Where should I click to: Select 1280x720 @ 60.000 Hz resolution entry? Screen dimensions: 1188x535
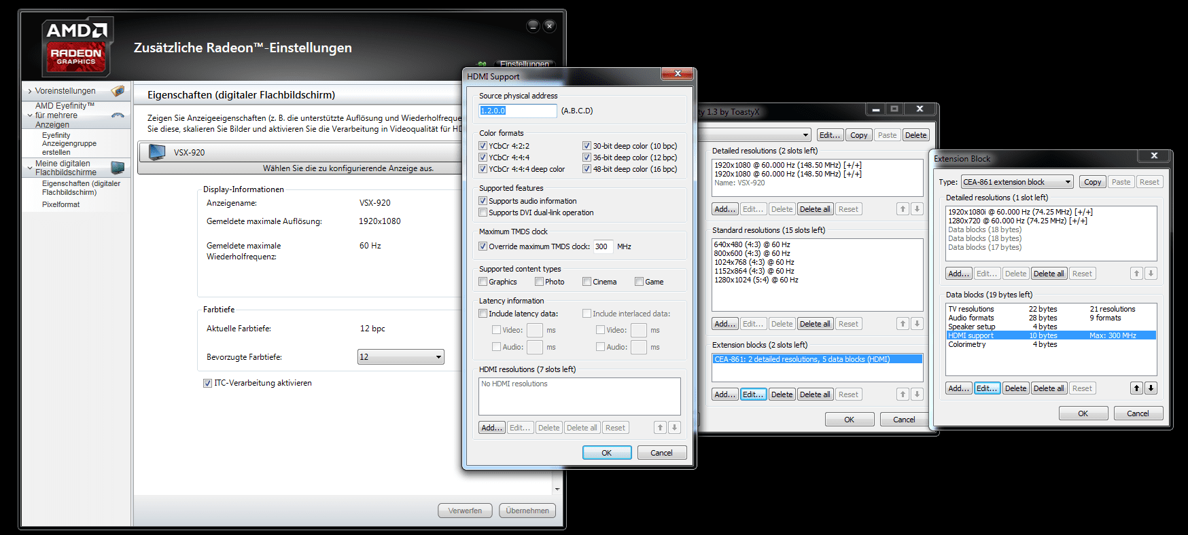click(1017, 221)
